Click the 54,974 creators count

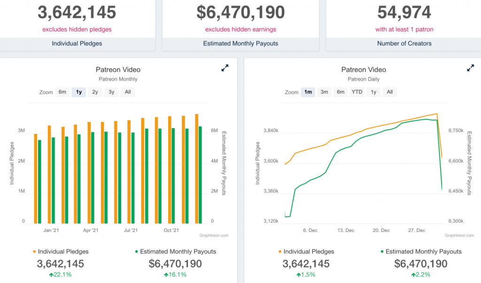tap(404, 12)
